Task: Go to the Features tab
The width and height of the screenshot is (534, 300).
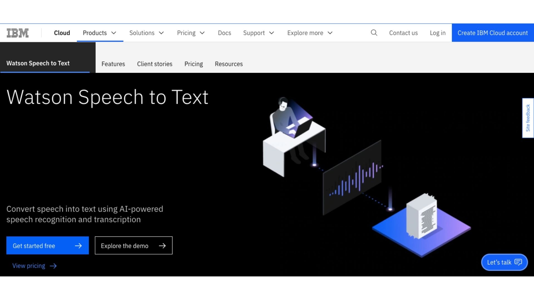Action: (113, 64)
